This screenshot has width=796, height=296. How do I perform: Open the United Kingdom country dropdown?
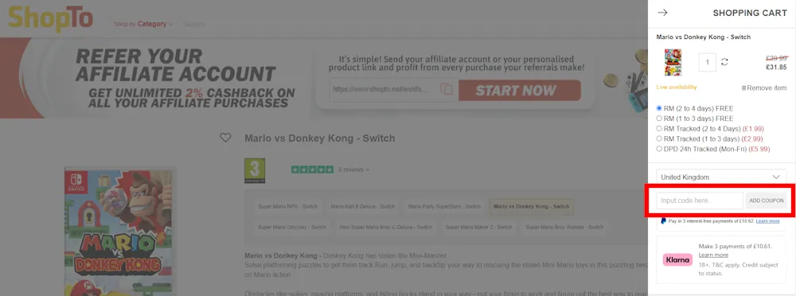[721, 177]
